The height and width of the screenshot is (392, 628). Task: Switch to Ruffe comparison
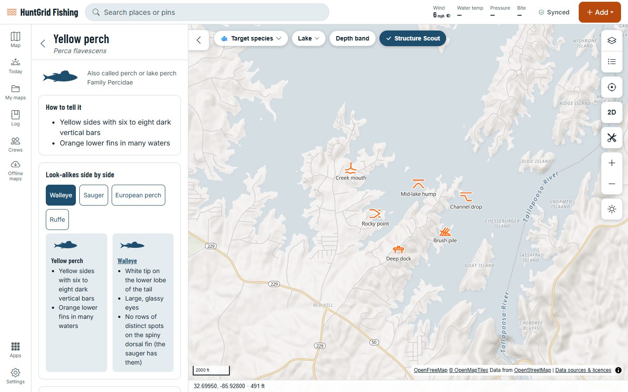(57, 220)
